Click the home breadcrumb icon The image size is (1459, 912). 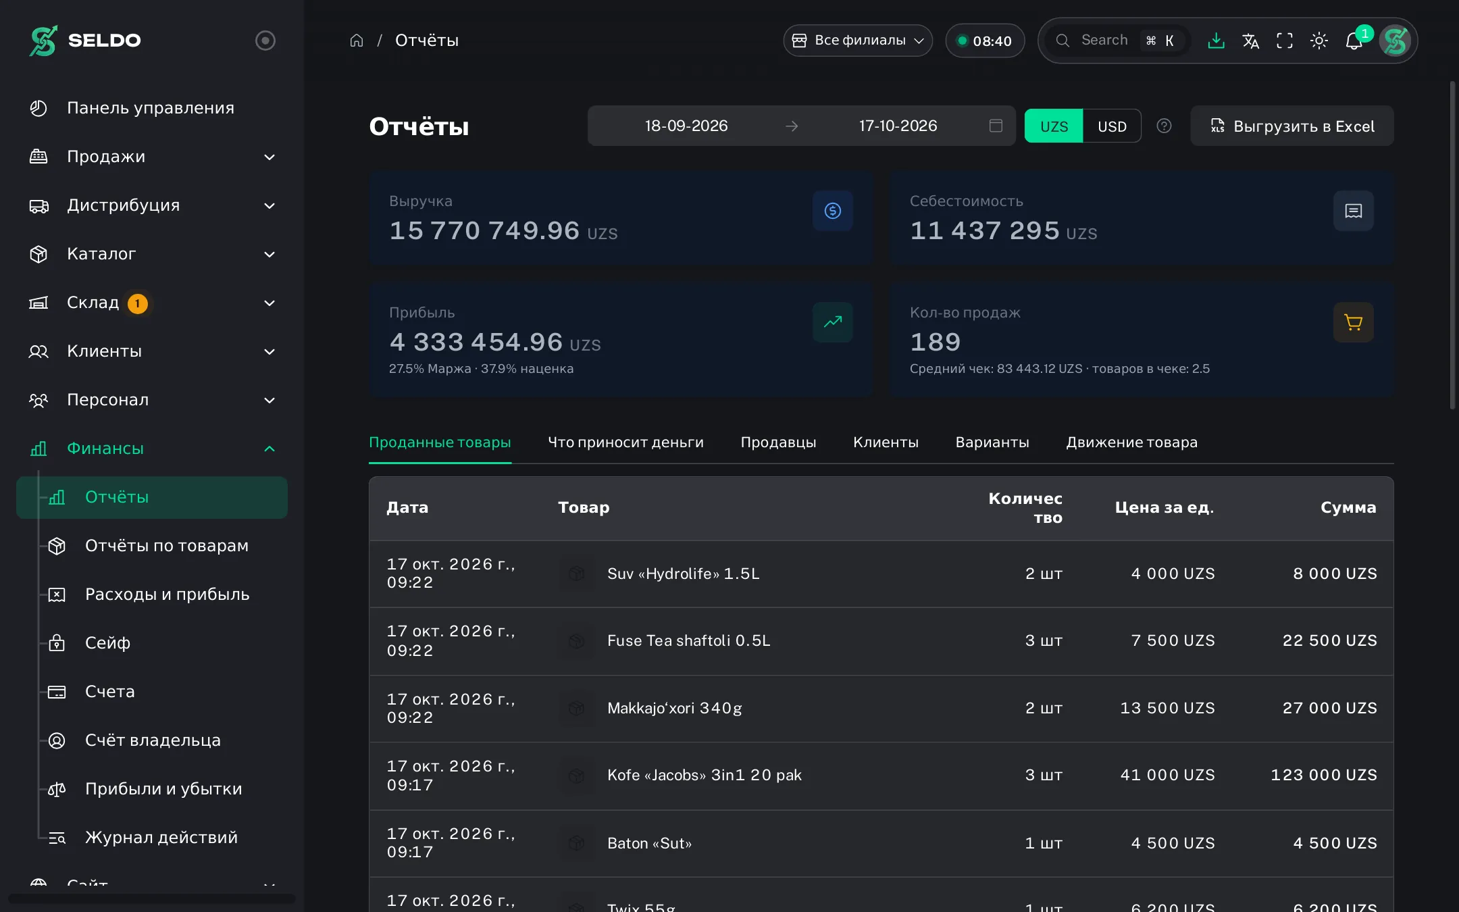pos(357,41)
